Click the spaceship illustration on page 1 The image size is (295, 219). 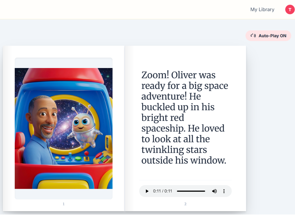pos(63,128)
